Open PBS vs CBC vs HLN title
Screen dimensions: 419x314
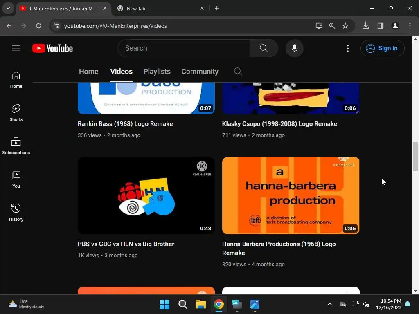(126, 244)
